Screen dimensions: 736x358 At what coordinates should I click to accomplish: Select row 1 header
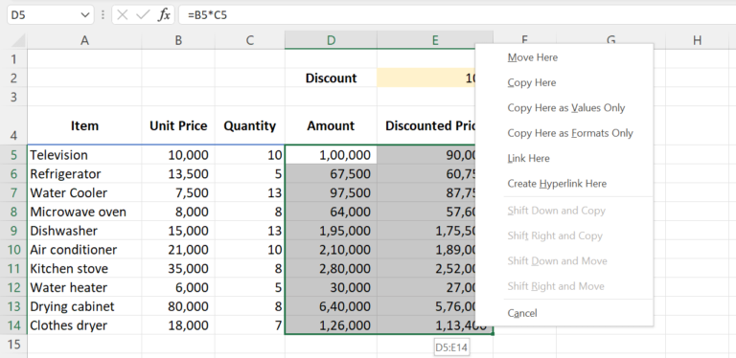pos(13,59)
